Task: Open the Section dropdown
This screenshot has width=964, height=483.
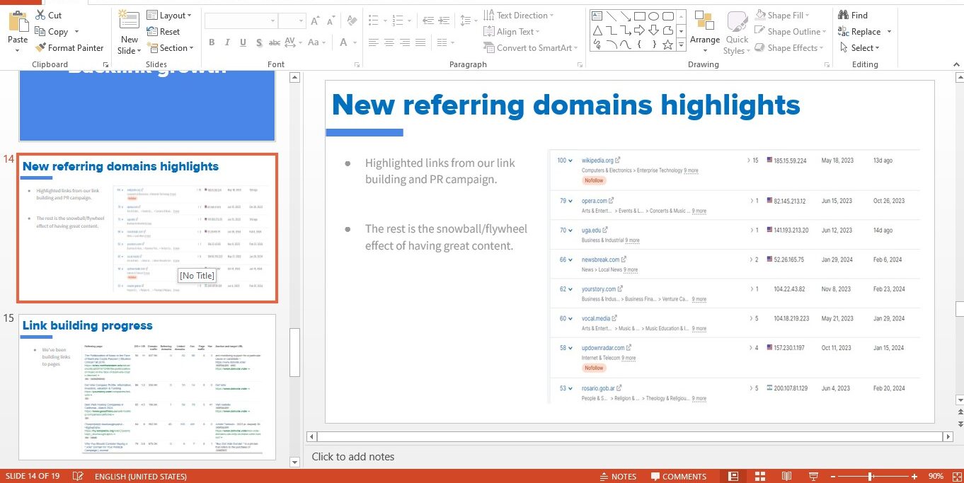Action: tap(171, 47)
